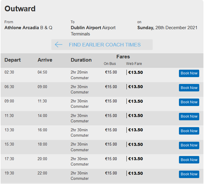
Task: Book the 13:30 departure coach
Action: pos(189,131)
